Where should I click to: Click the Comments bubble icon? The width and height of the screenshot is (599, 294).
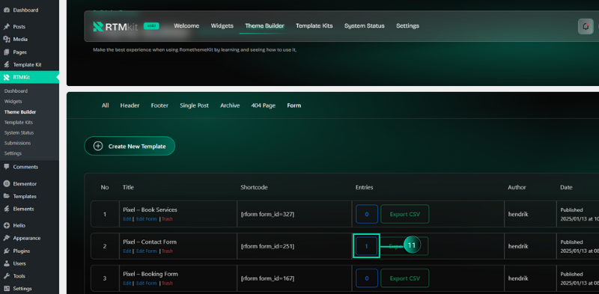pyautogui.click(x=7, y=167)
